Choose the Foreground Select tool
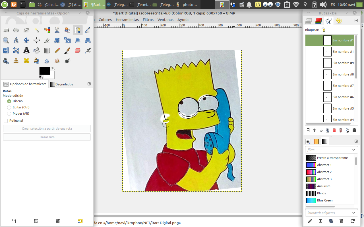364x227 pixels. (x=67, y=30)
